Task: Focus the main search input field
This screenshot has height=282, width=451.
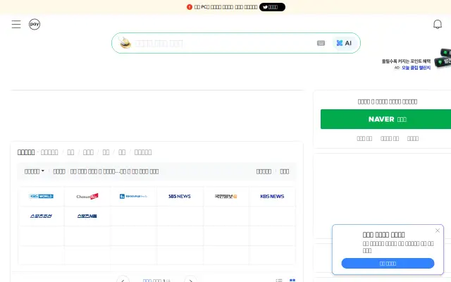Action: pyautogui.click(x=223, y=44)
